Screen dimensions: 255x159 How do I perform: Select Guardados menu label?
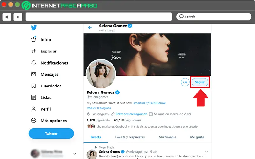pyautogui.click(x=51, y=86)
